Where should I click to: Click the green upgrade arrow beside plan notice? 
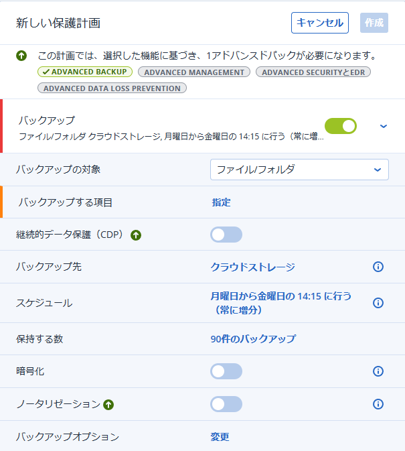pyautogui.click(x=21, y=56)
